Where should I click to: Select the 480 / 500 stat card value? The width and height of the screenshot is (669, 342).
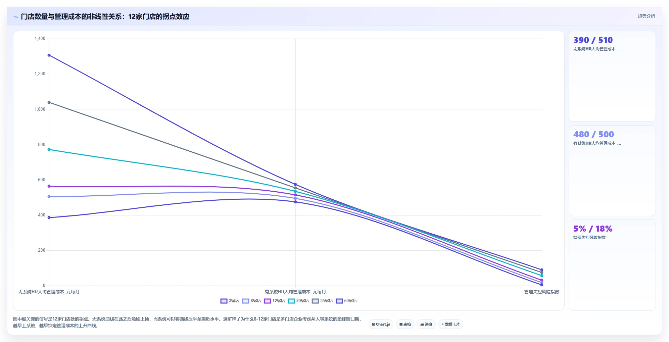coord(593,134)
